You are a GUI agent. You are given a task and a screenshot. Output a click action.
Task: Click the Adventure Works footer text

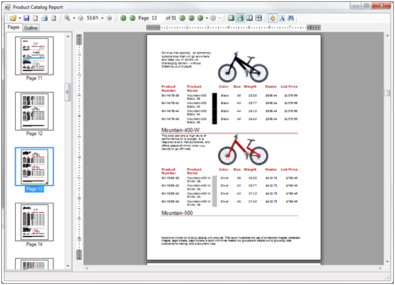tap(230, 240)
